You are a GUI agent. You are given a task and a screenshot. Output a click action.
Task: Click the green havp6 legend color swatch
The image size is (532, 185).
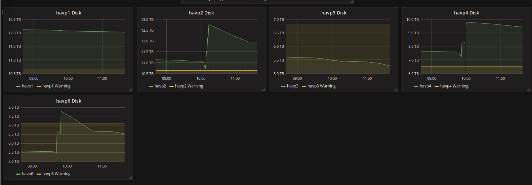coord(18,174)
